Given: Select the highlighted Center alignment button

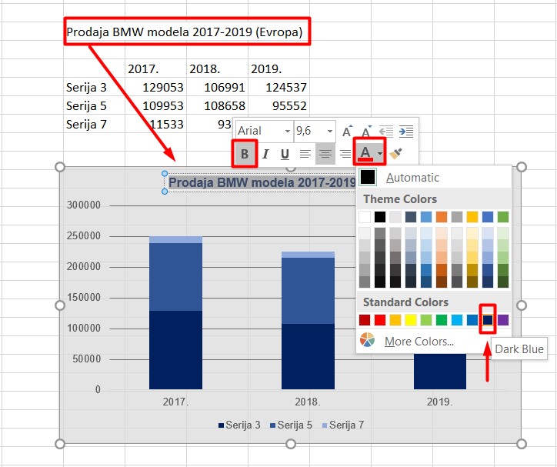Looking at the screenshot, I should point(325,154).
